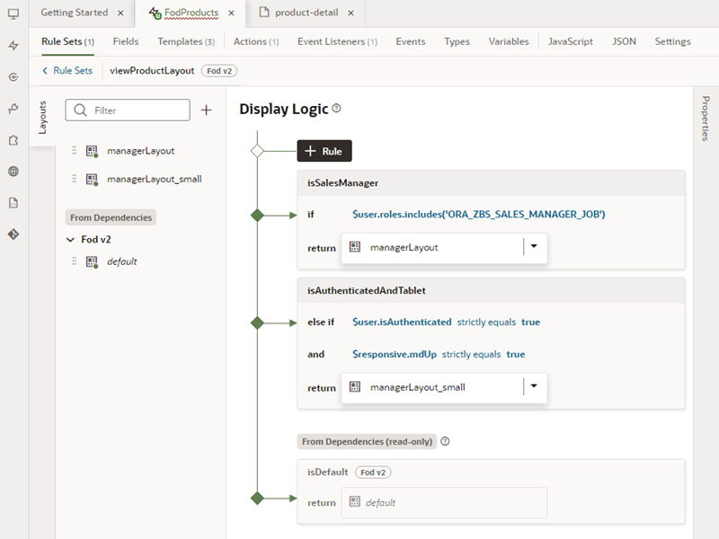Click the + Rule button
Image resolution: width=719 pixels, height=539 pixels.
tap(324, 151)
